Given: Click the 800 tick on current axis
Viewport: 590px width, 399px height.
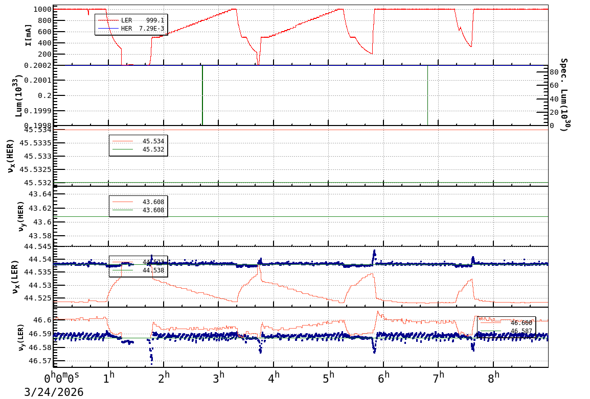Looking at the screenshot, I should click(44, 20).
